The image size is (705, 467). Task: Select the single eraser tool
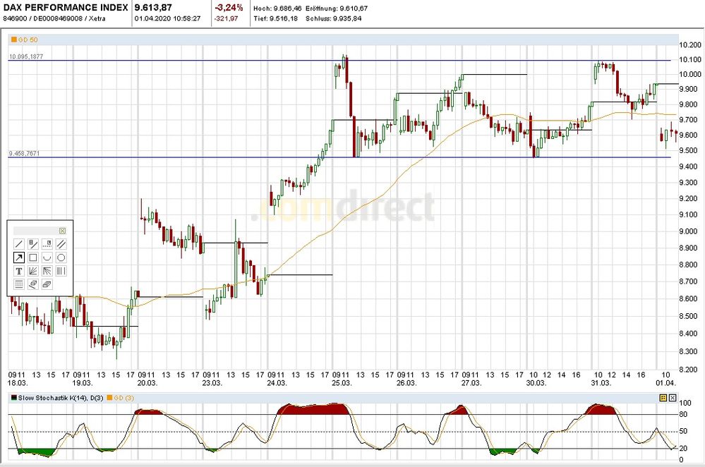pyautogui.click(x=33, y=284)
